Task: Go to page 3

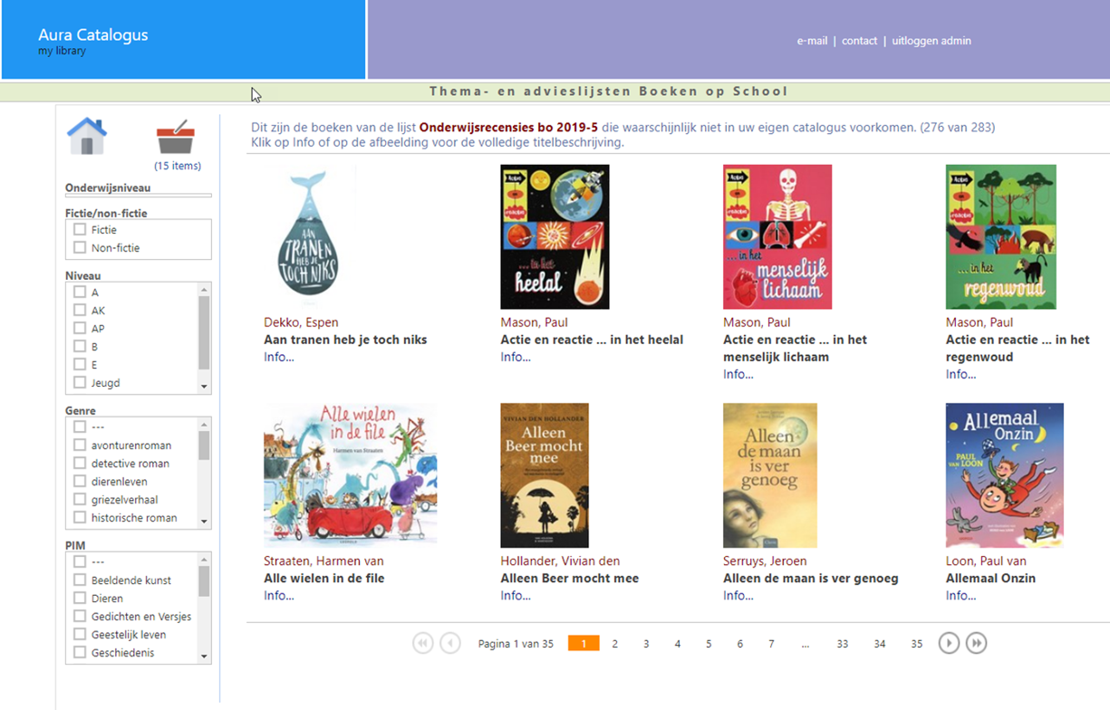Action: point(646,644)
